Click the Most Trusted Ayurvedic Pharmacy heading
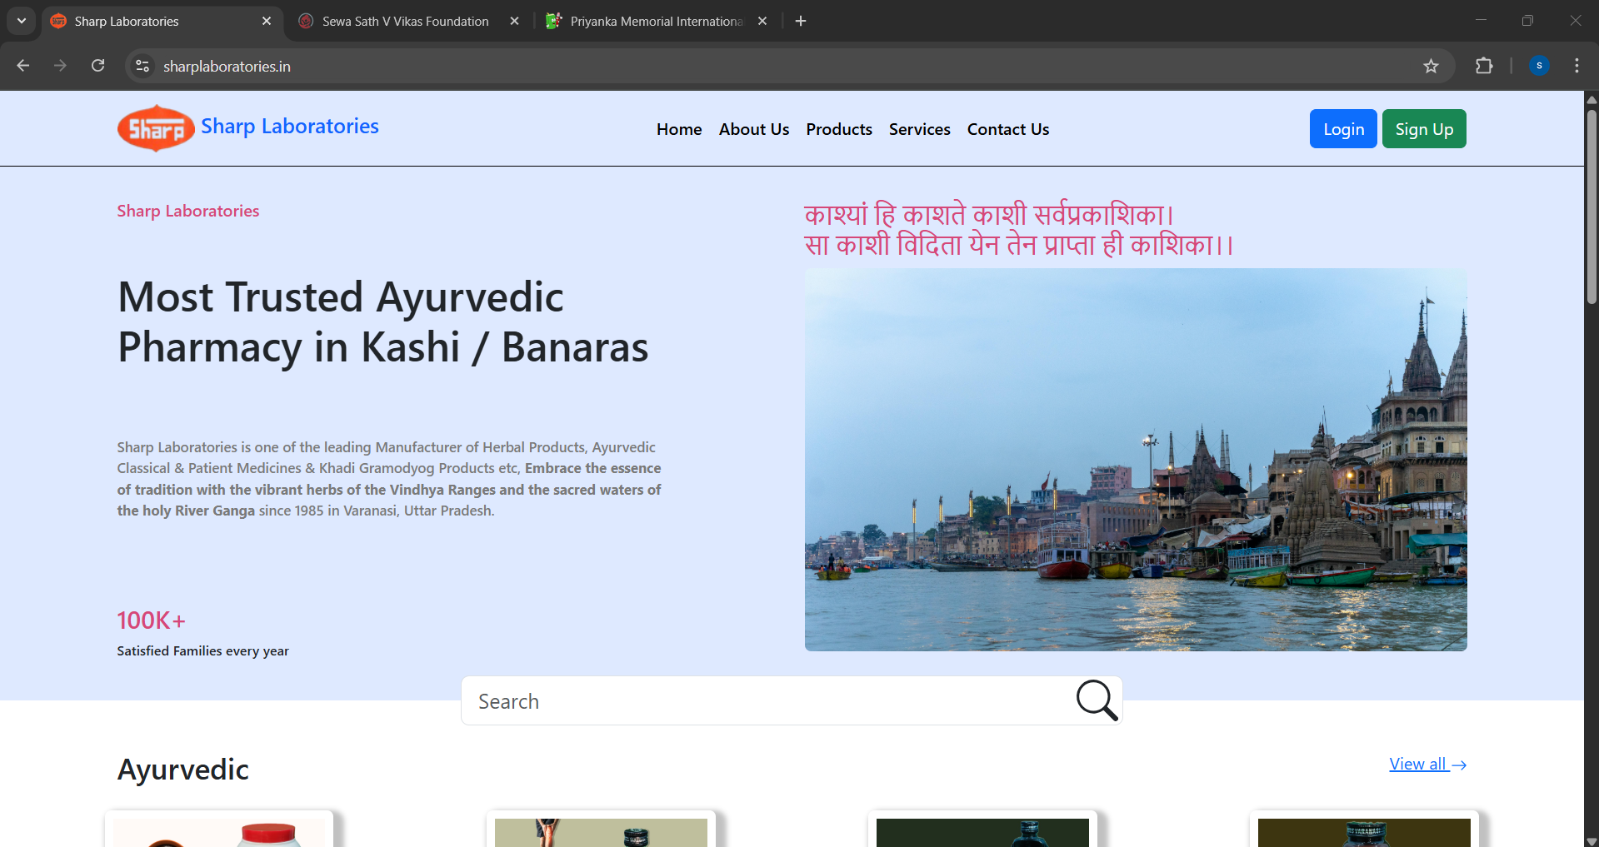 pyautogui.click(x=383, y=322)
